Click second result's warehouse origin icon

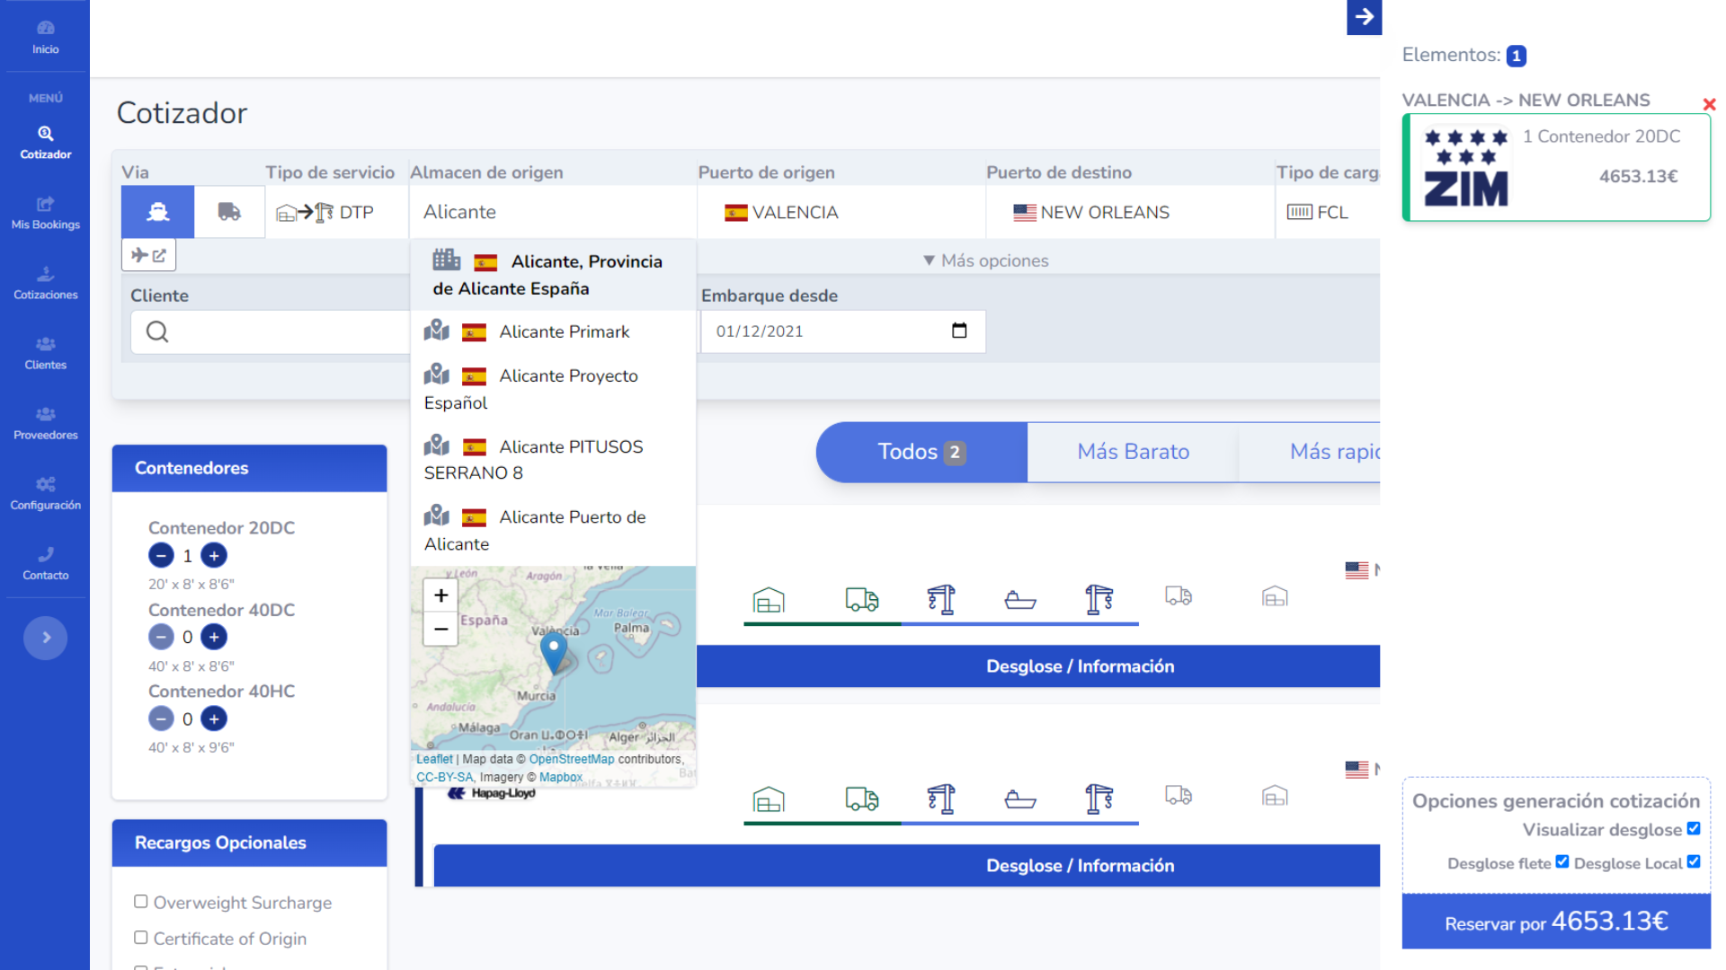coord(769,798)
